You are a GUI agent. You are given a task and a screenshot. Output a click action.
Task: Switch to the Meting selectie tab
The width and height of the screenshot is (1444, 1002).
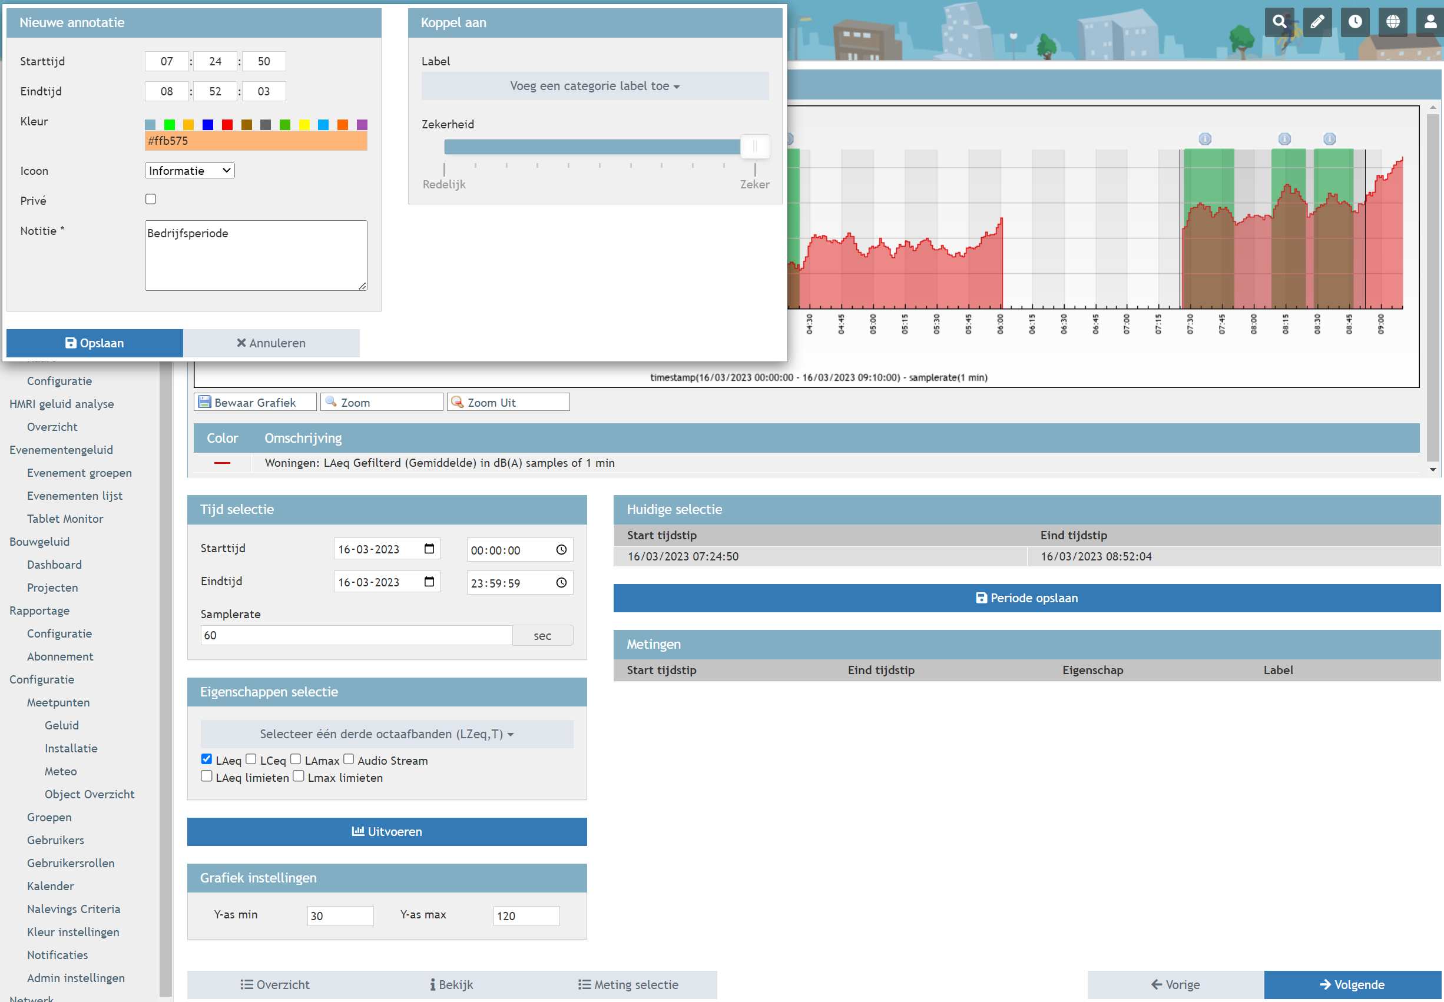tap(628, 984)
